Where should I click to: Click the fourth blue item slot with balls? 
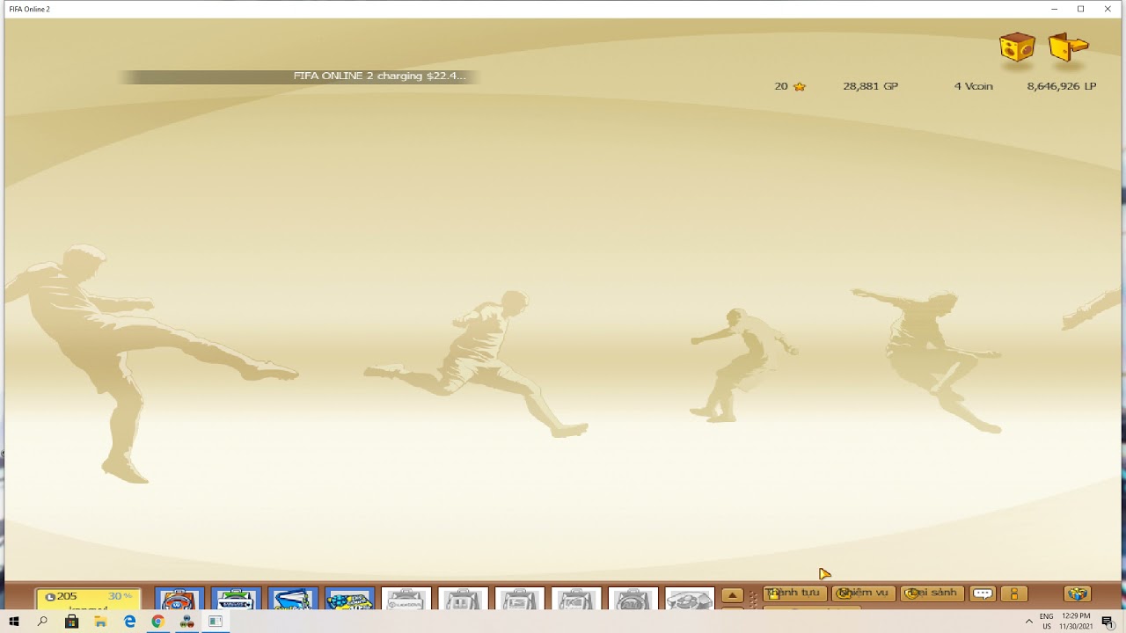point(349,599)
